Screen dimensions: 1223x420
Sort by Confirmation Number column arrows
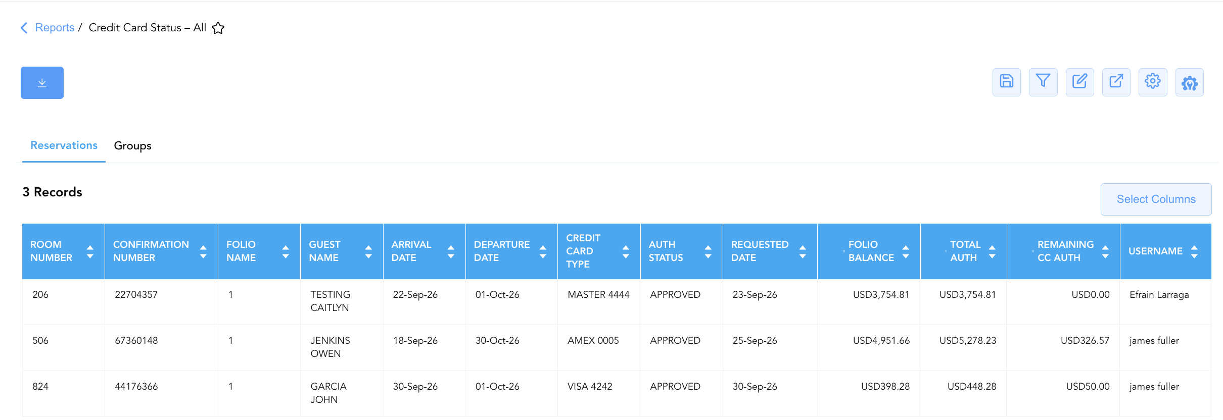click(203, 251)
